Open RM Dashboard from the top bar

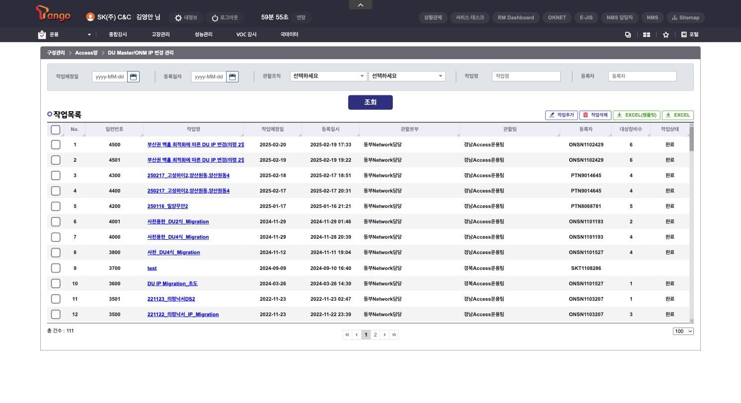pos(516,17)
